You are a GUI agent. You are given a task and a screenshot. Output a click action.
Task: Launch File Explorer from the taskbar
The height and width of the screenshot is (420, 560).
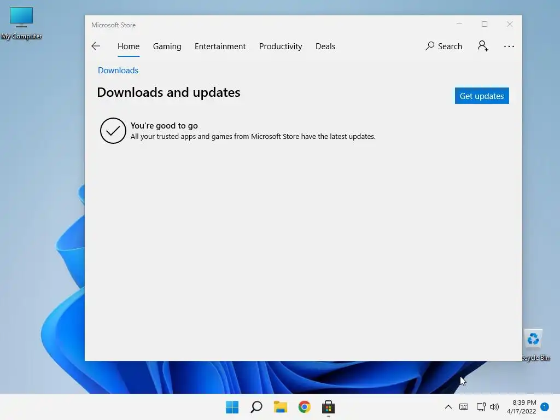(281, 407)
